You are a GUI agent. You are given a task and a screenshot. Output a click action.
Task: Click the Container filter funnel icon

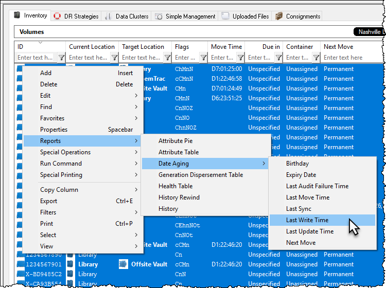coord(317,58)
